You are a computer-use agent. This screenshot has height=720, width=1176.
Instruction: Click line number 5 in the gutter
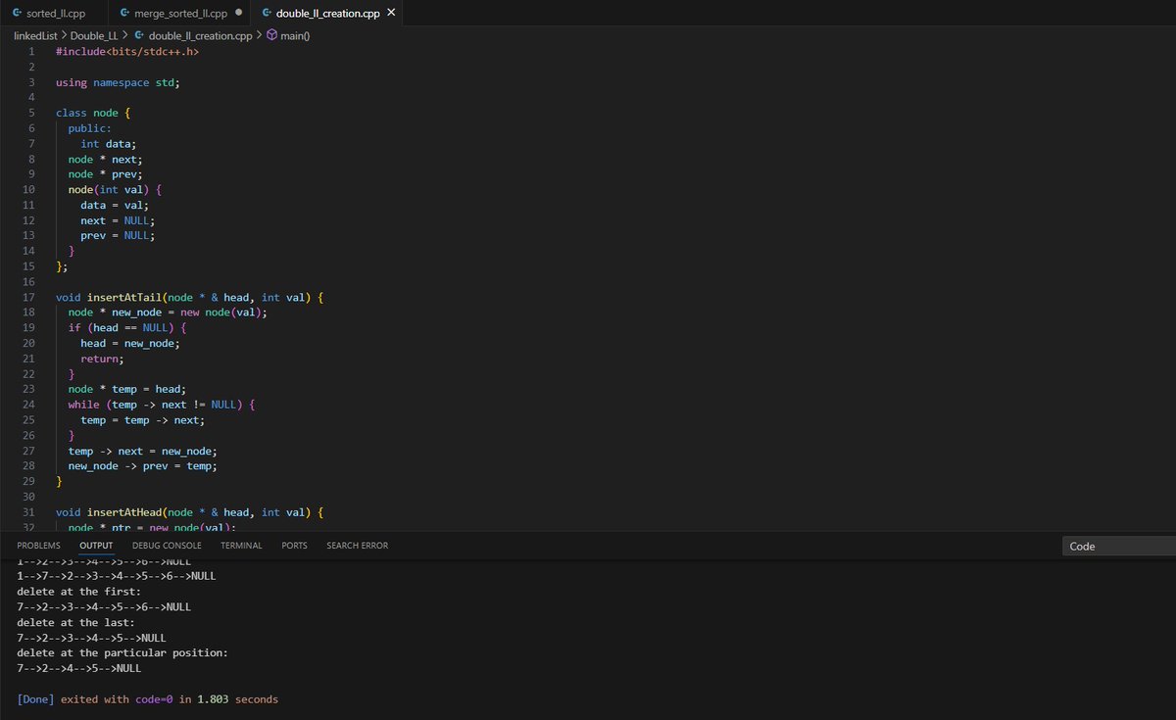tap(31, 113)
